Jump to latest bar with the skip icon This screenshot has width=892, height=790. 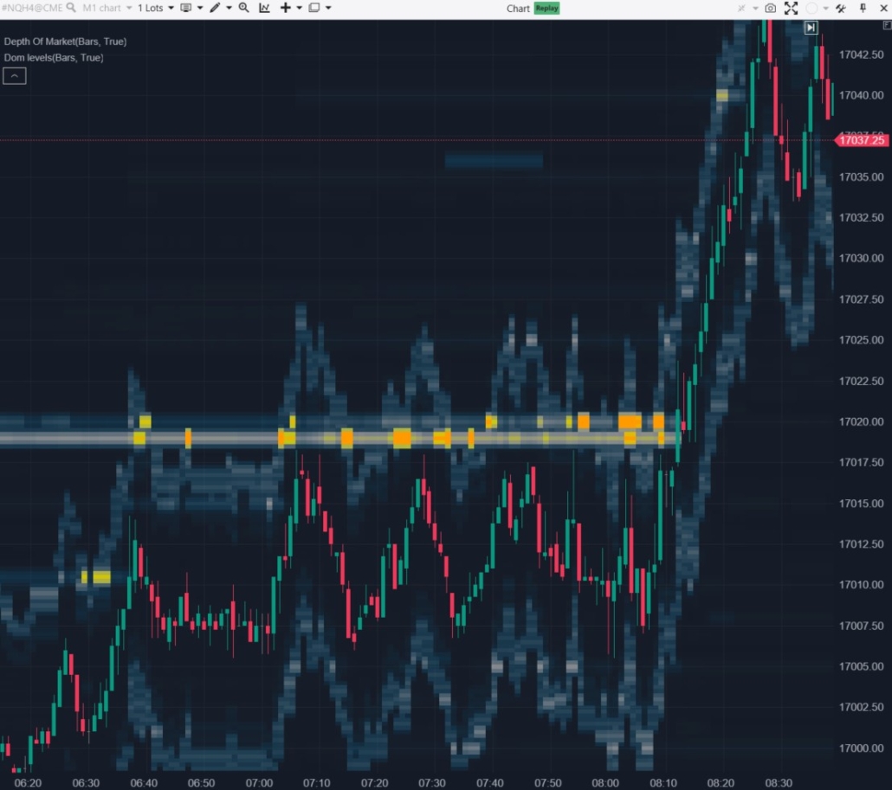pyautogui.click(x=810, y=27)
